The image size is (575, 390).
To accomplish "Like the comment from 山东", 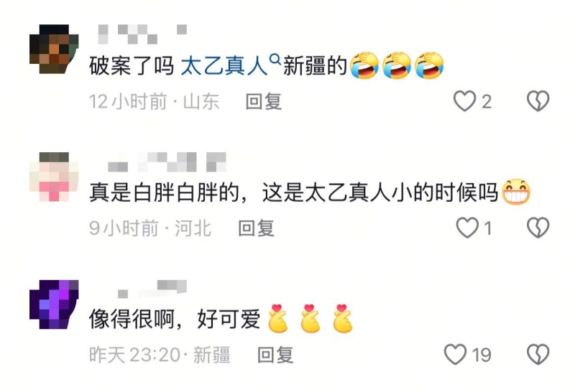I will (464, 101).
